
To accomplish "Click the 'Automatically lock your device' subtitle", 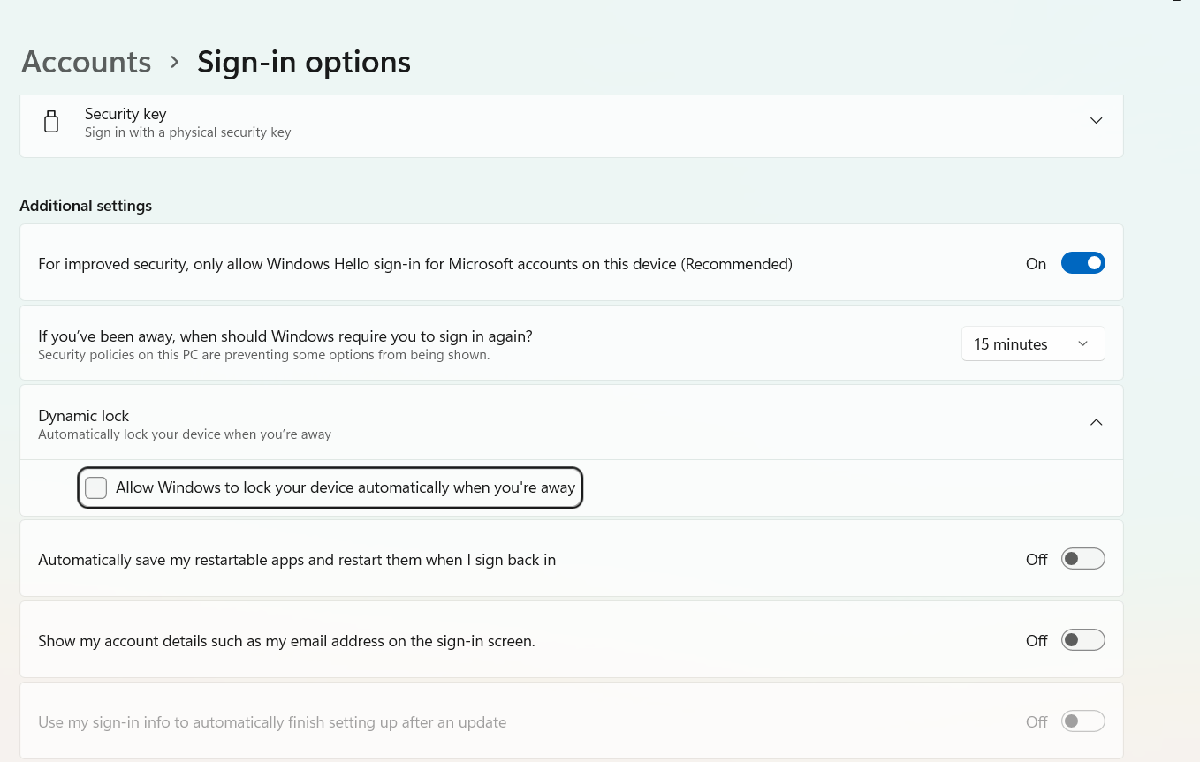I will click(x=184, y=434).
